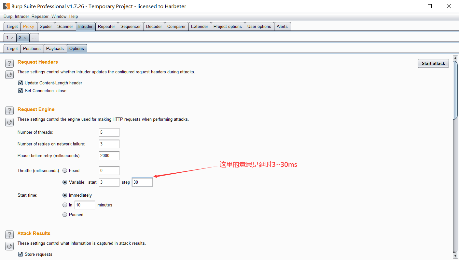Select Variable throttle radio button
Viewport: 459px width, 260px height.
coord(65,182)
